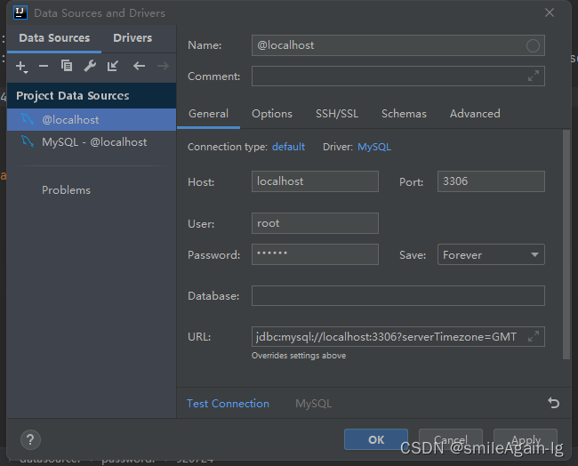Viewport: 578px width, 466px height.
Task: Change the Connection type default link
Action: (288, 147)
